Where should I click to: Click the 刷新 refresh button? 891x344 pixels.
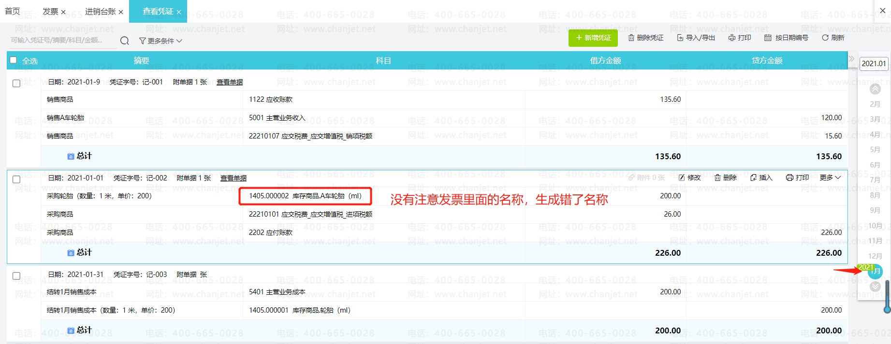[x=833, y=38]
